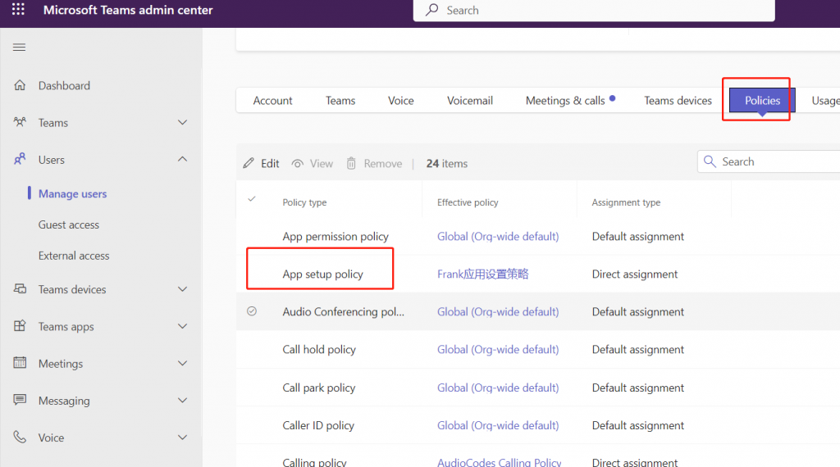Open the Usage tab

pyautogui.click(x=825, y=101)
